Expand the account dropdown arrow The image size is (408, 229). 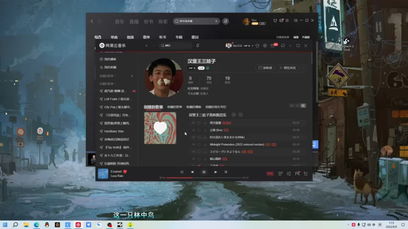pos(252,46)
